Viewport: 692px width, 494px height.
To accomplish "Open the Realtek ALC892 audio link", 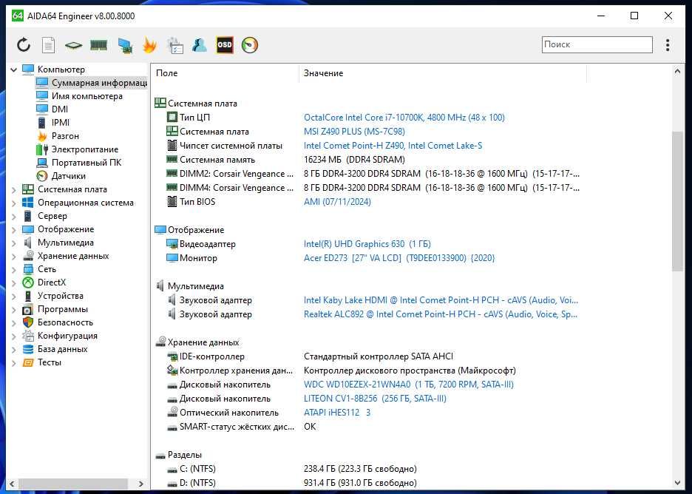I will click(x=441, y=314).
